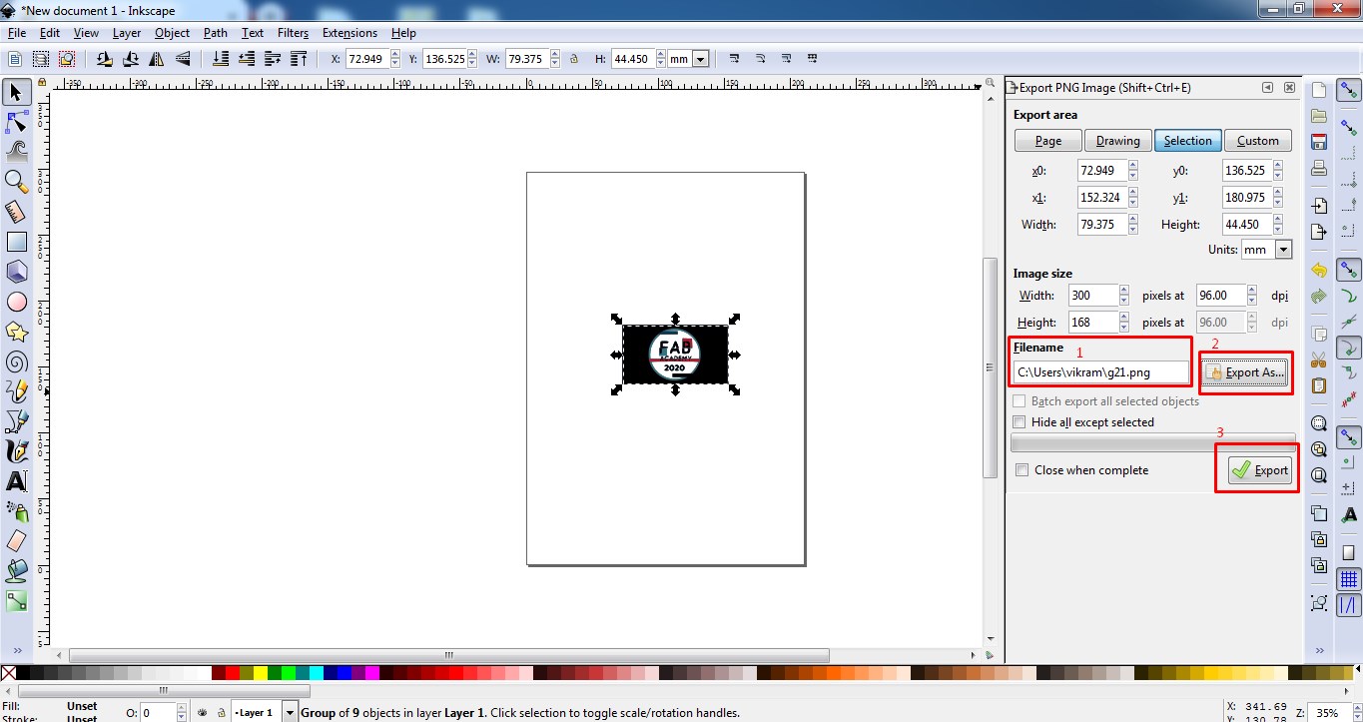Click Rotate 90° counter-clockwise icon
1363x722 pixels.
[x=105, y=59]
